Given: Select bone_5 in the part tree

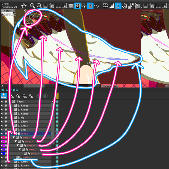Looking at the screenshot, I should (x=29, y=141).
